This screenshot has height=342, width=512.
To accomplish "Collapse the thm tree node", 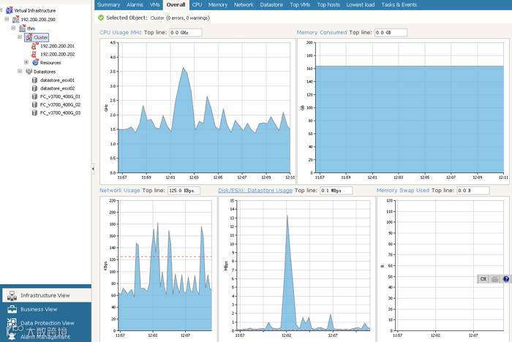I will point(13,28).
